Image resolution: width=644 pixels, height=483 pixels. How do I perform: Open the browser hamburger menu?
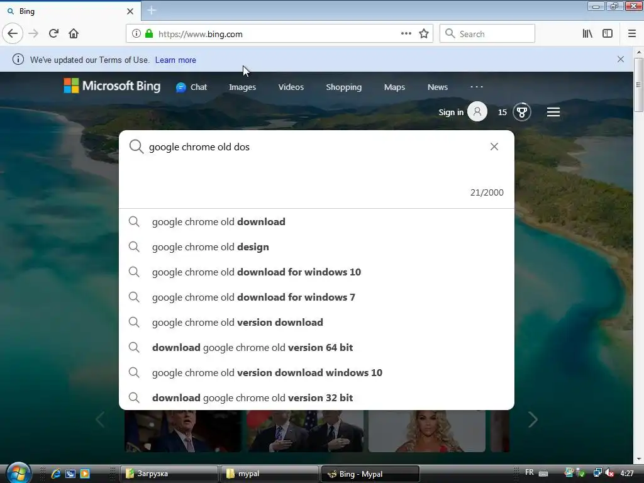pyautogui.click(x=632, y=34)
